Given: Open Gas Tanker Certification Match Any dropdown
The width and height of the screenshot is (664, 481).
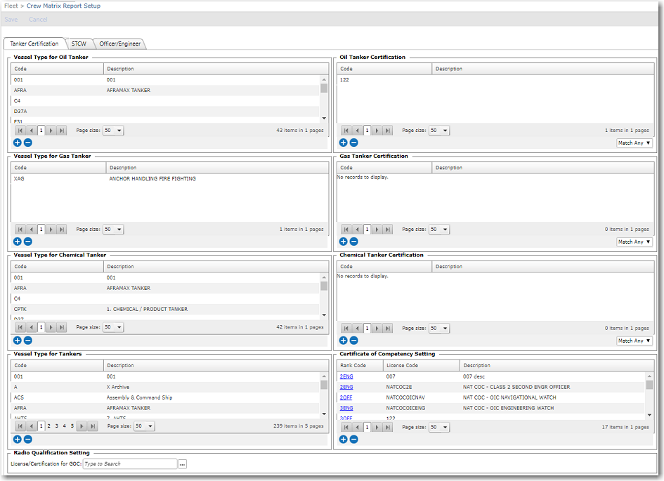Looking at the screenshot, I should pyautogui.click(x=634, y=242).
